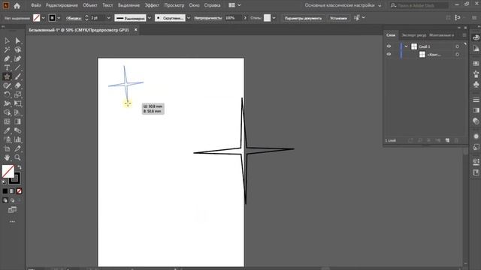Select the Selection (black arrow) tool
Viewport: 481px width, 270px height.
7,40
